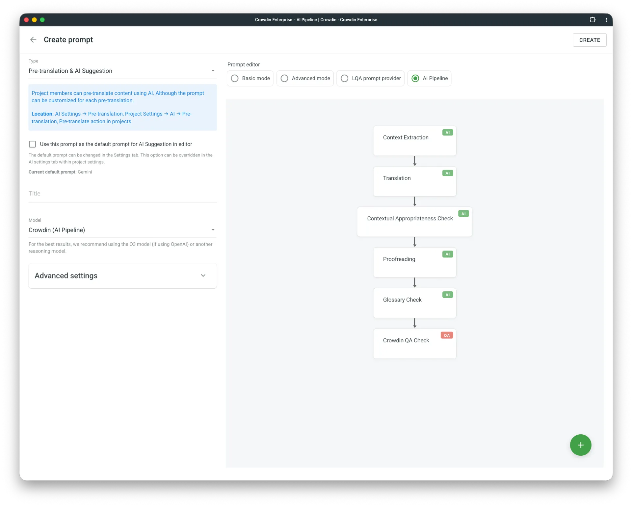The width and height of the screenshot is (632, 506).
Task: Click the AI badge on Context Extraction node
Action: (447, 132)
